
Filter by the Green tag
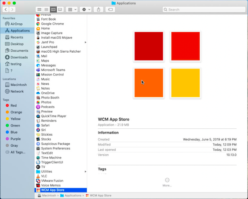tap(17, 126)
